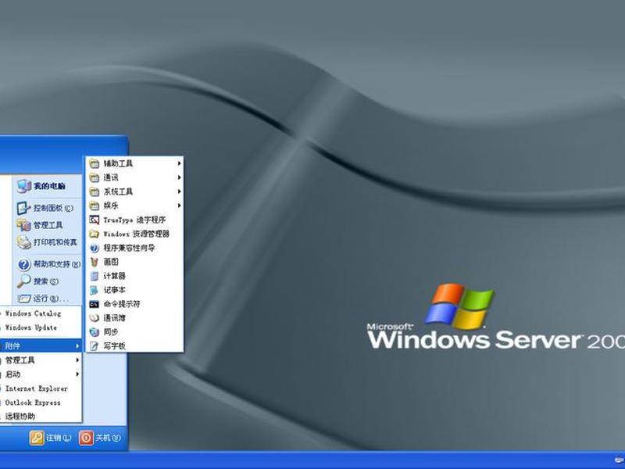Click the 画图 paint icon
The image size is (625, 469).
(x=94, y=262)
